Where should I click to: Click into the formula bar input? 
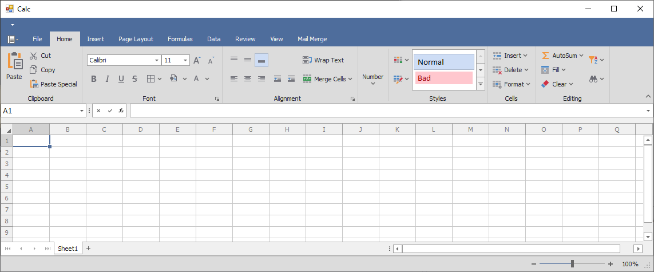click(387, 111)
